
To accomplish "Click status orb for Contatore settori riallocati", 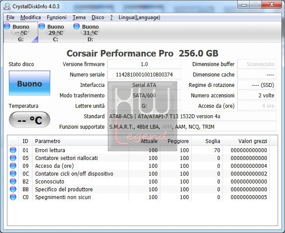I will [x=13, y=158].
